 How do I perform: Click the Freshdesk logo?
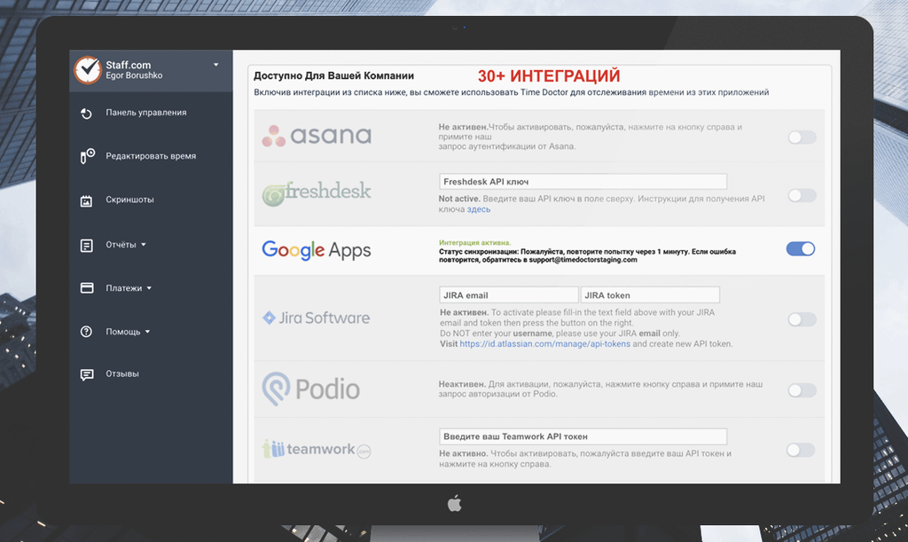(x=317, y=193)
